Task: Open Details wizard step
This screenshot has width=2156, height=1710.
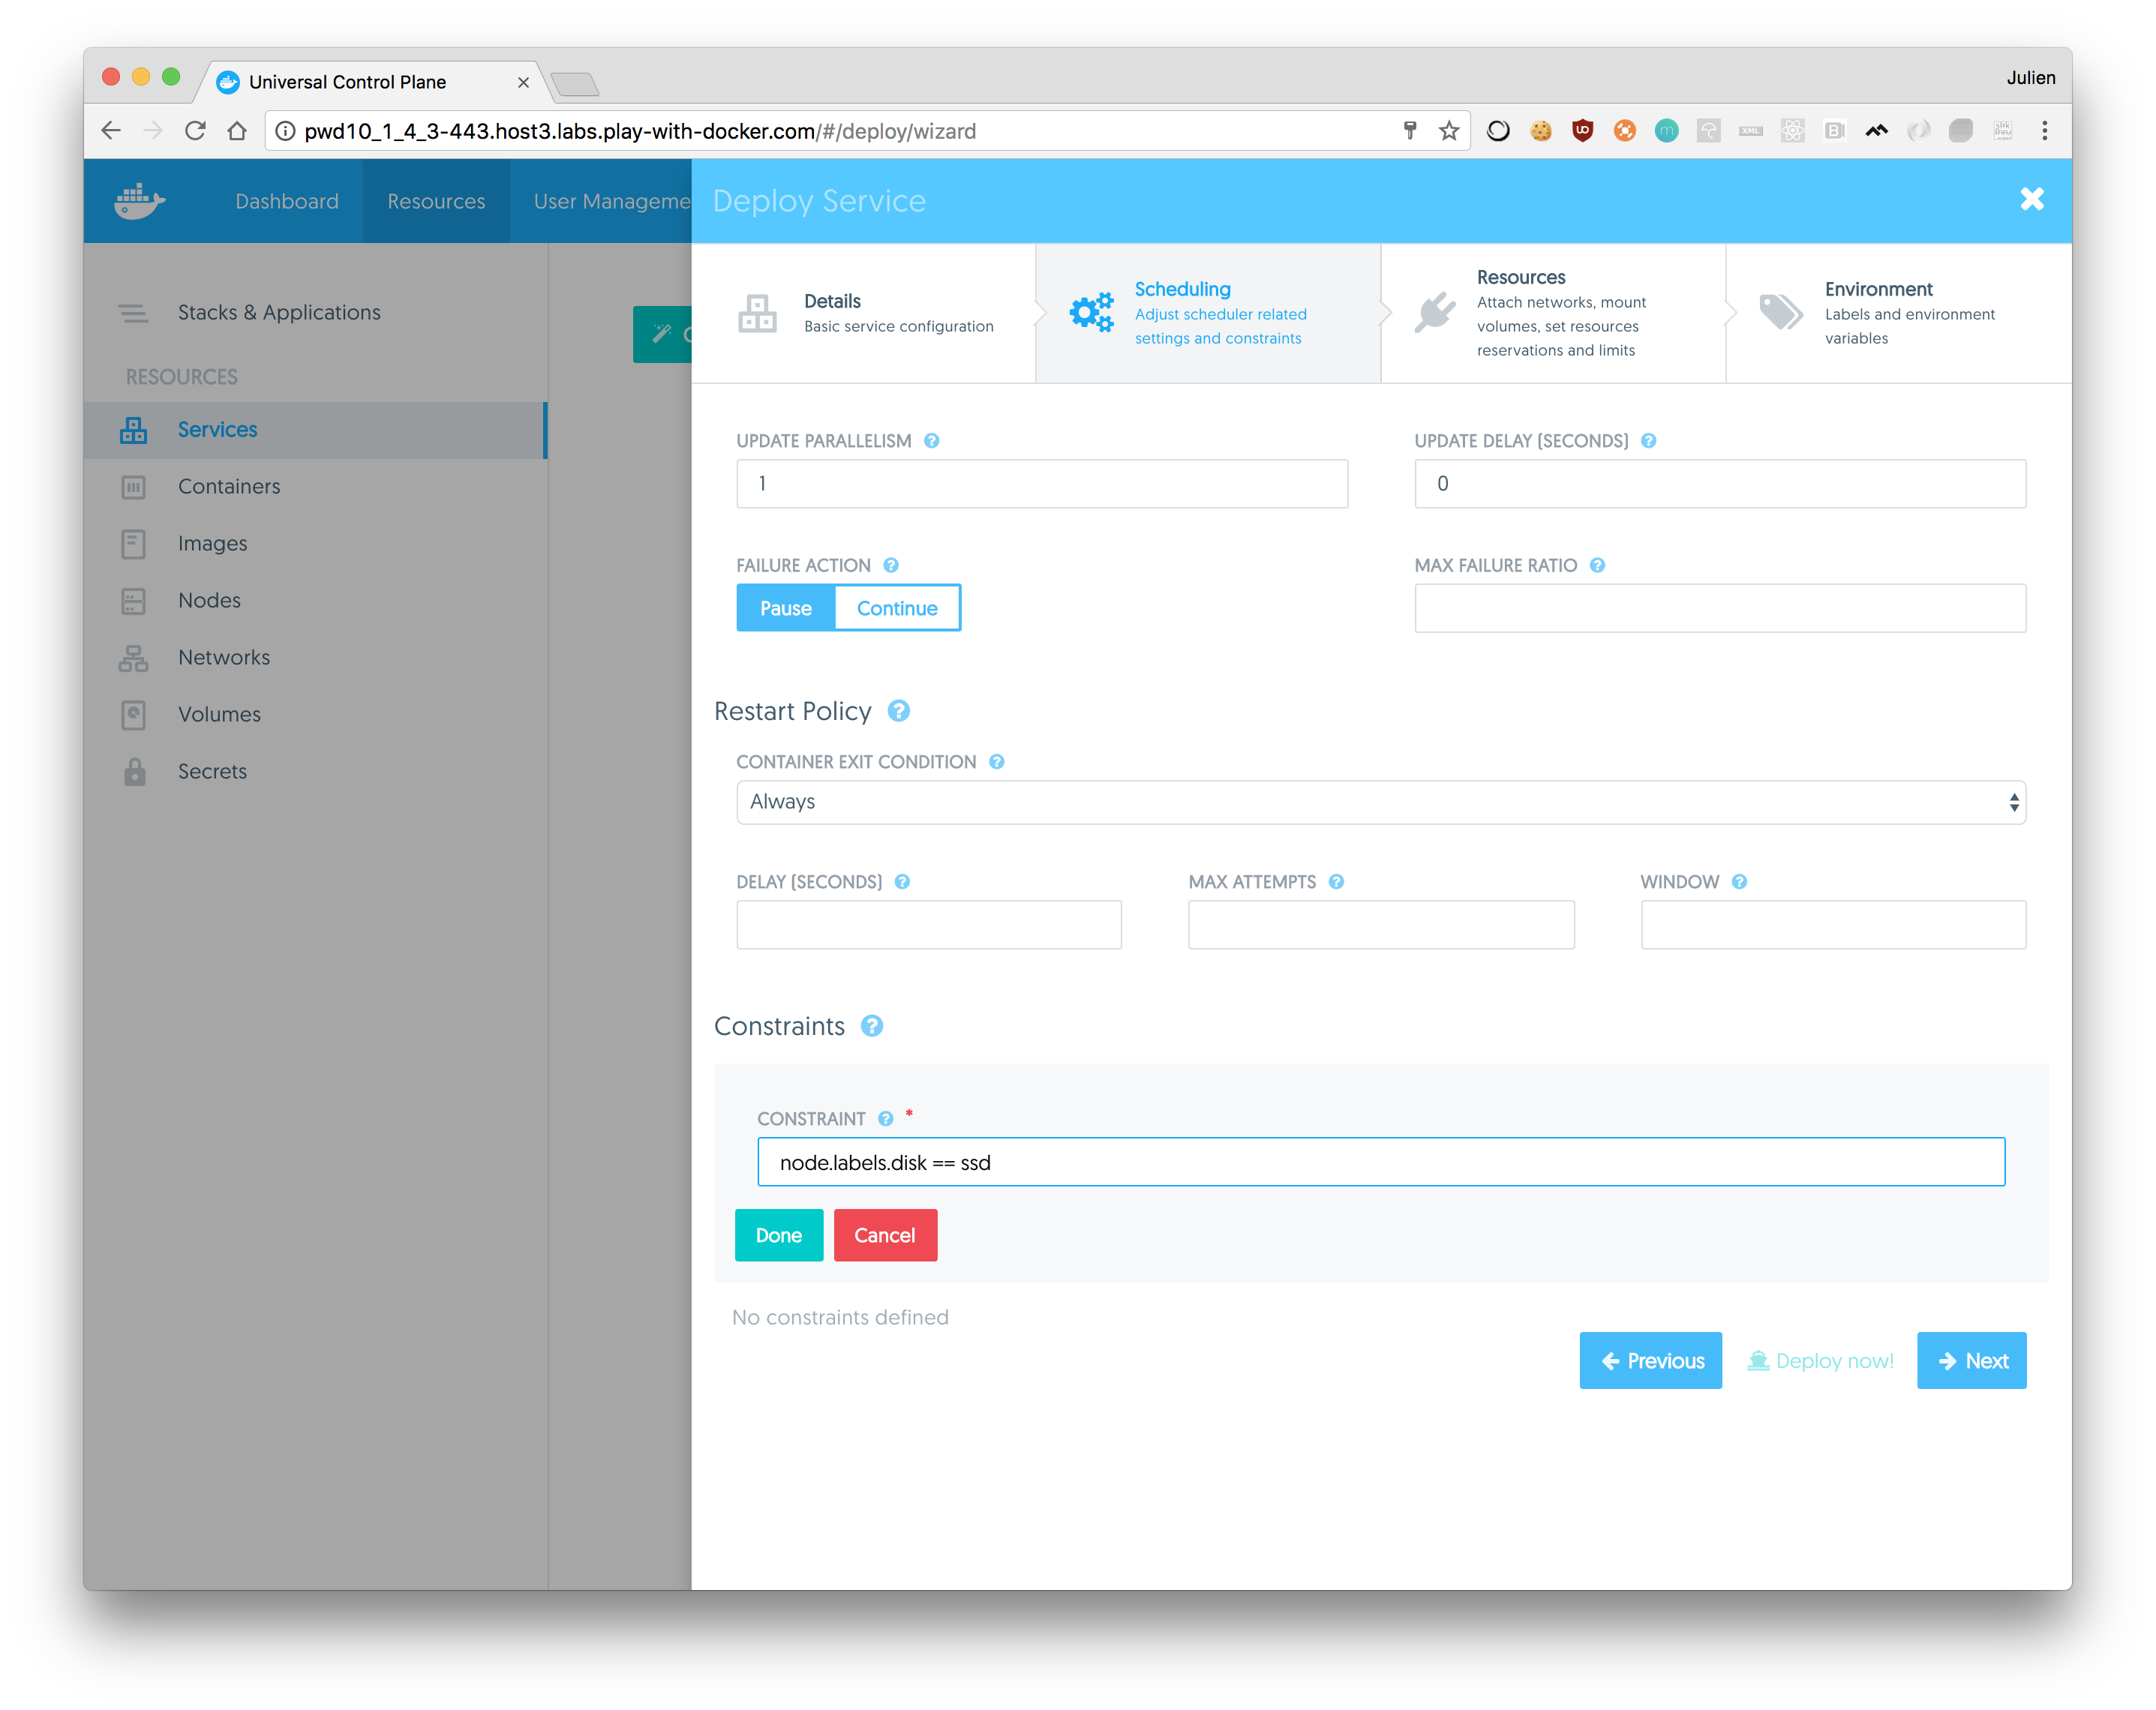Action: point(864,313)
